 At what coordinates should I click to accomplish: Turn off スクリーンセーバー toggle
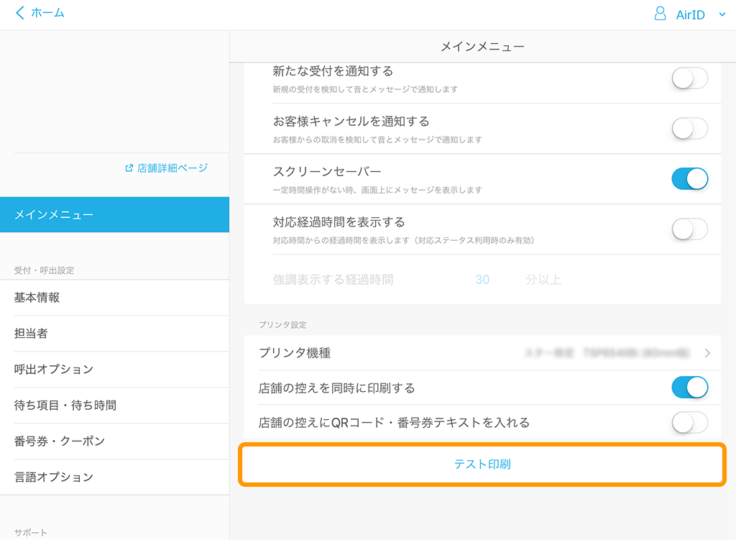689,179
